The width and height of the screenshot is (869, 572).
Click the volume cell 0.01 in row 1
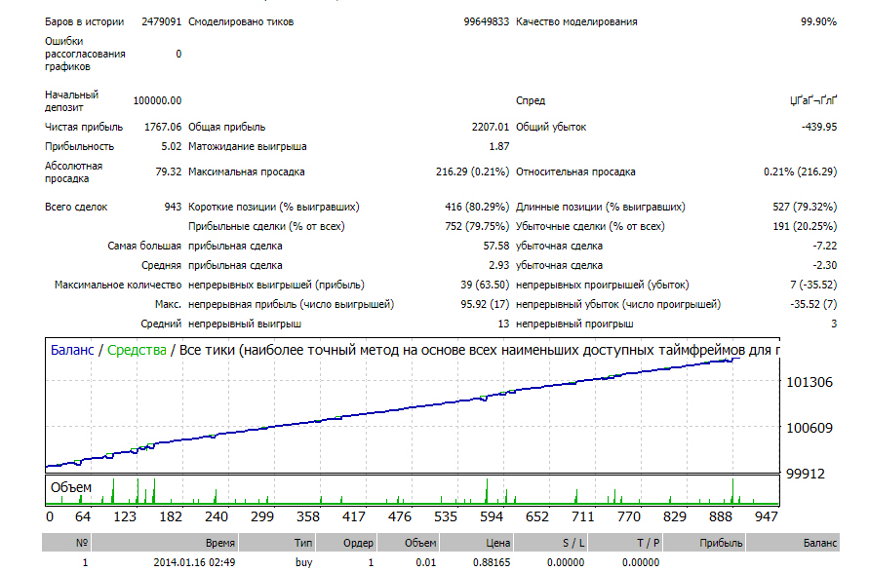coord(425,562)
